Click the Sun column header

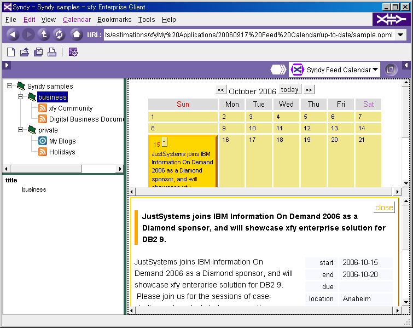click(183, 104)
